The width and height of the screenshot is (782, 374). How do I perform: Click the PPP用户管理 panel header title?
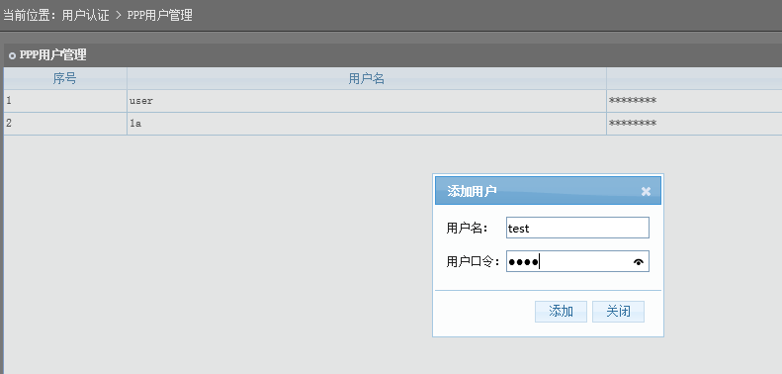52,55
